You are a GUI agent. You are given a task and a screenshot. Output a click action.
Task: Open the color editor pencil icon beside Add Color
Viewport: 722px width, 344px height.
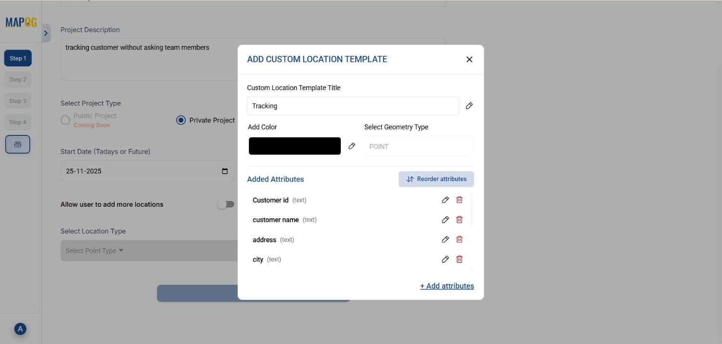(x=352, y=146)
